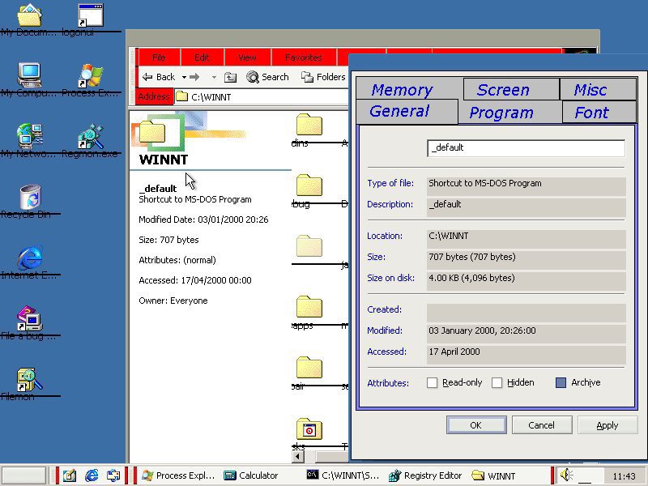Click the volume speaker icon in the tray
648x486 pixels.
pyautogui.click(x=566, y=475)
